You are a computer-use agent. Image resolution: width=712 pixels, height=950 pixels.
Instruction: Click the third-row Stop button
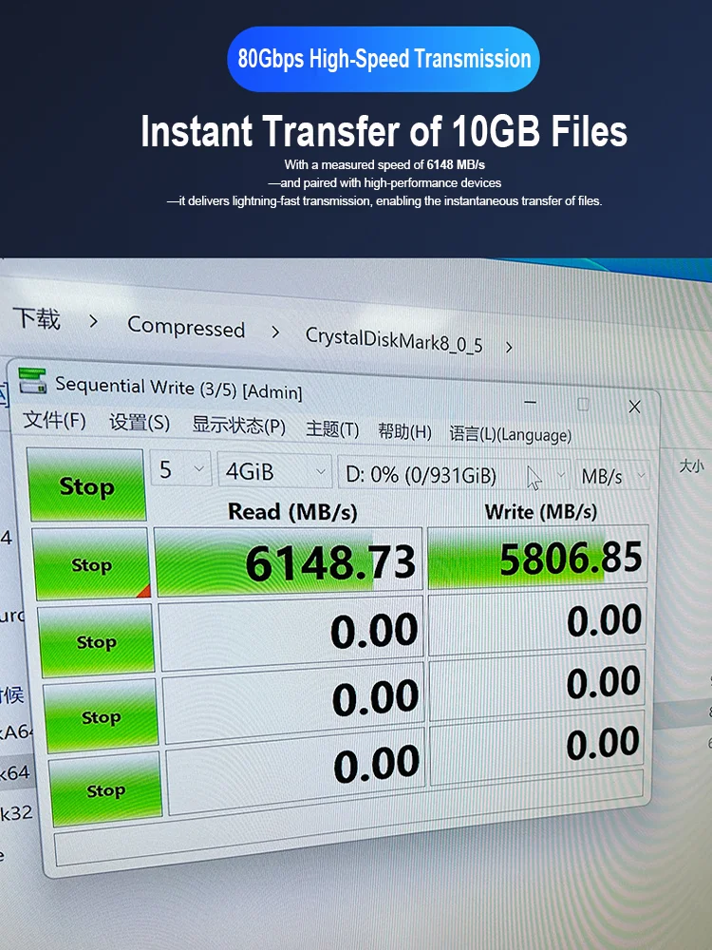[101, 716]
